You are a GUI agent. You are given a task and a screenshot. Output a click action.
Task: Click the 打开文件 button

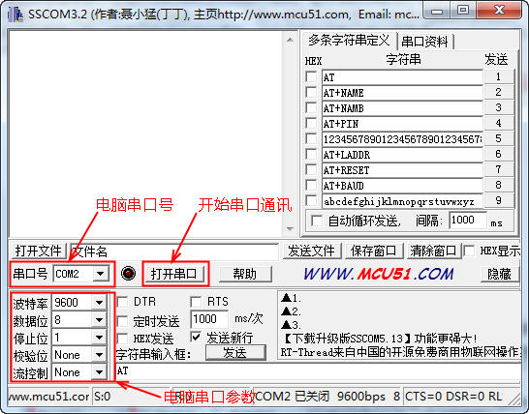pos(38,251)
